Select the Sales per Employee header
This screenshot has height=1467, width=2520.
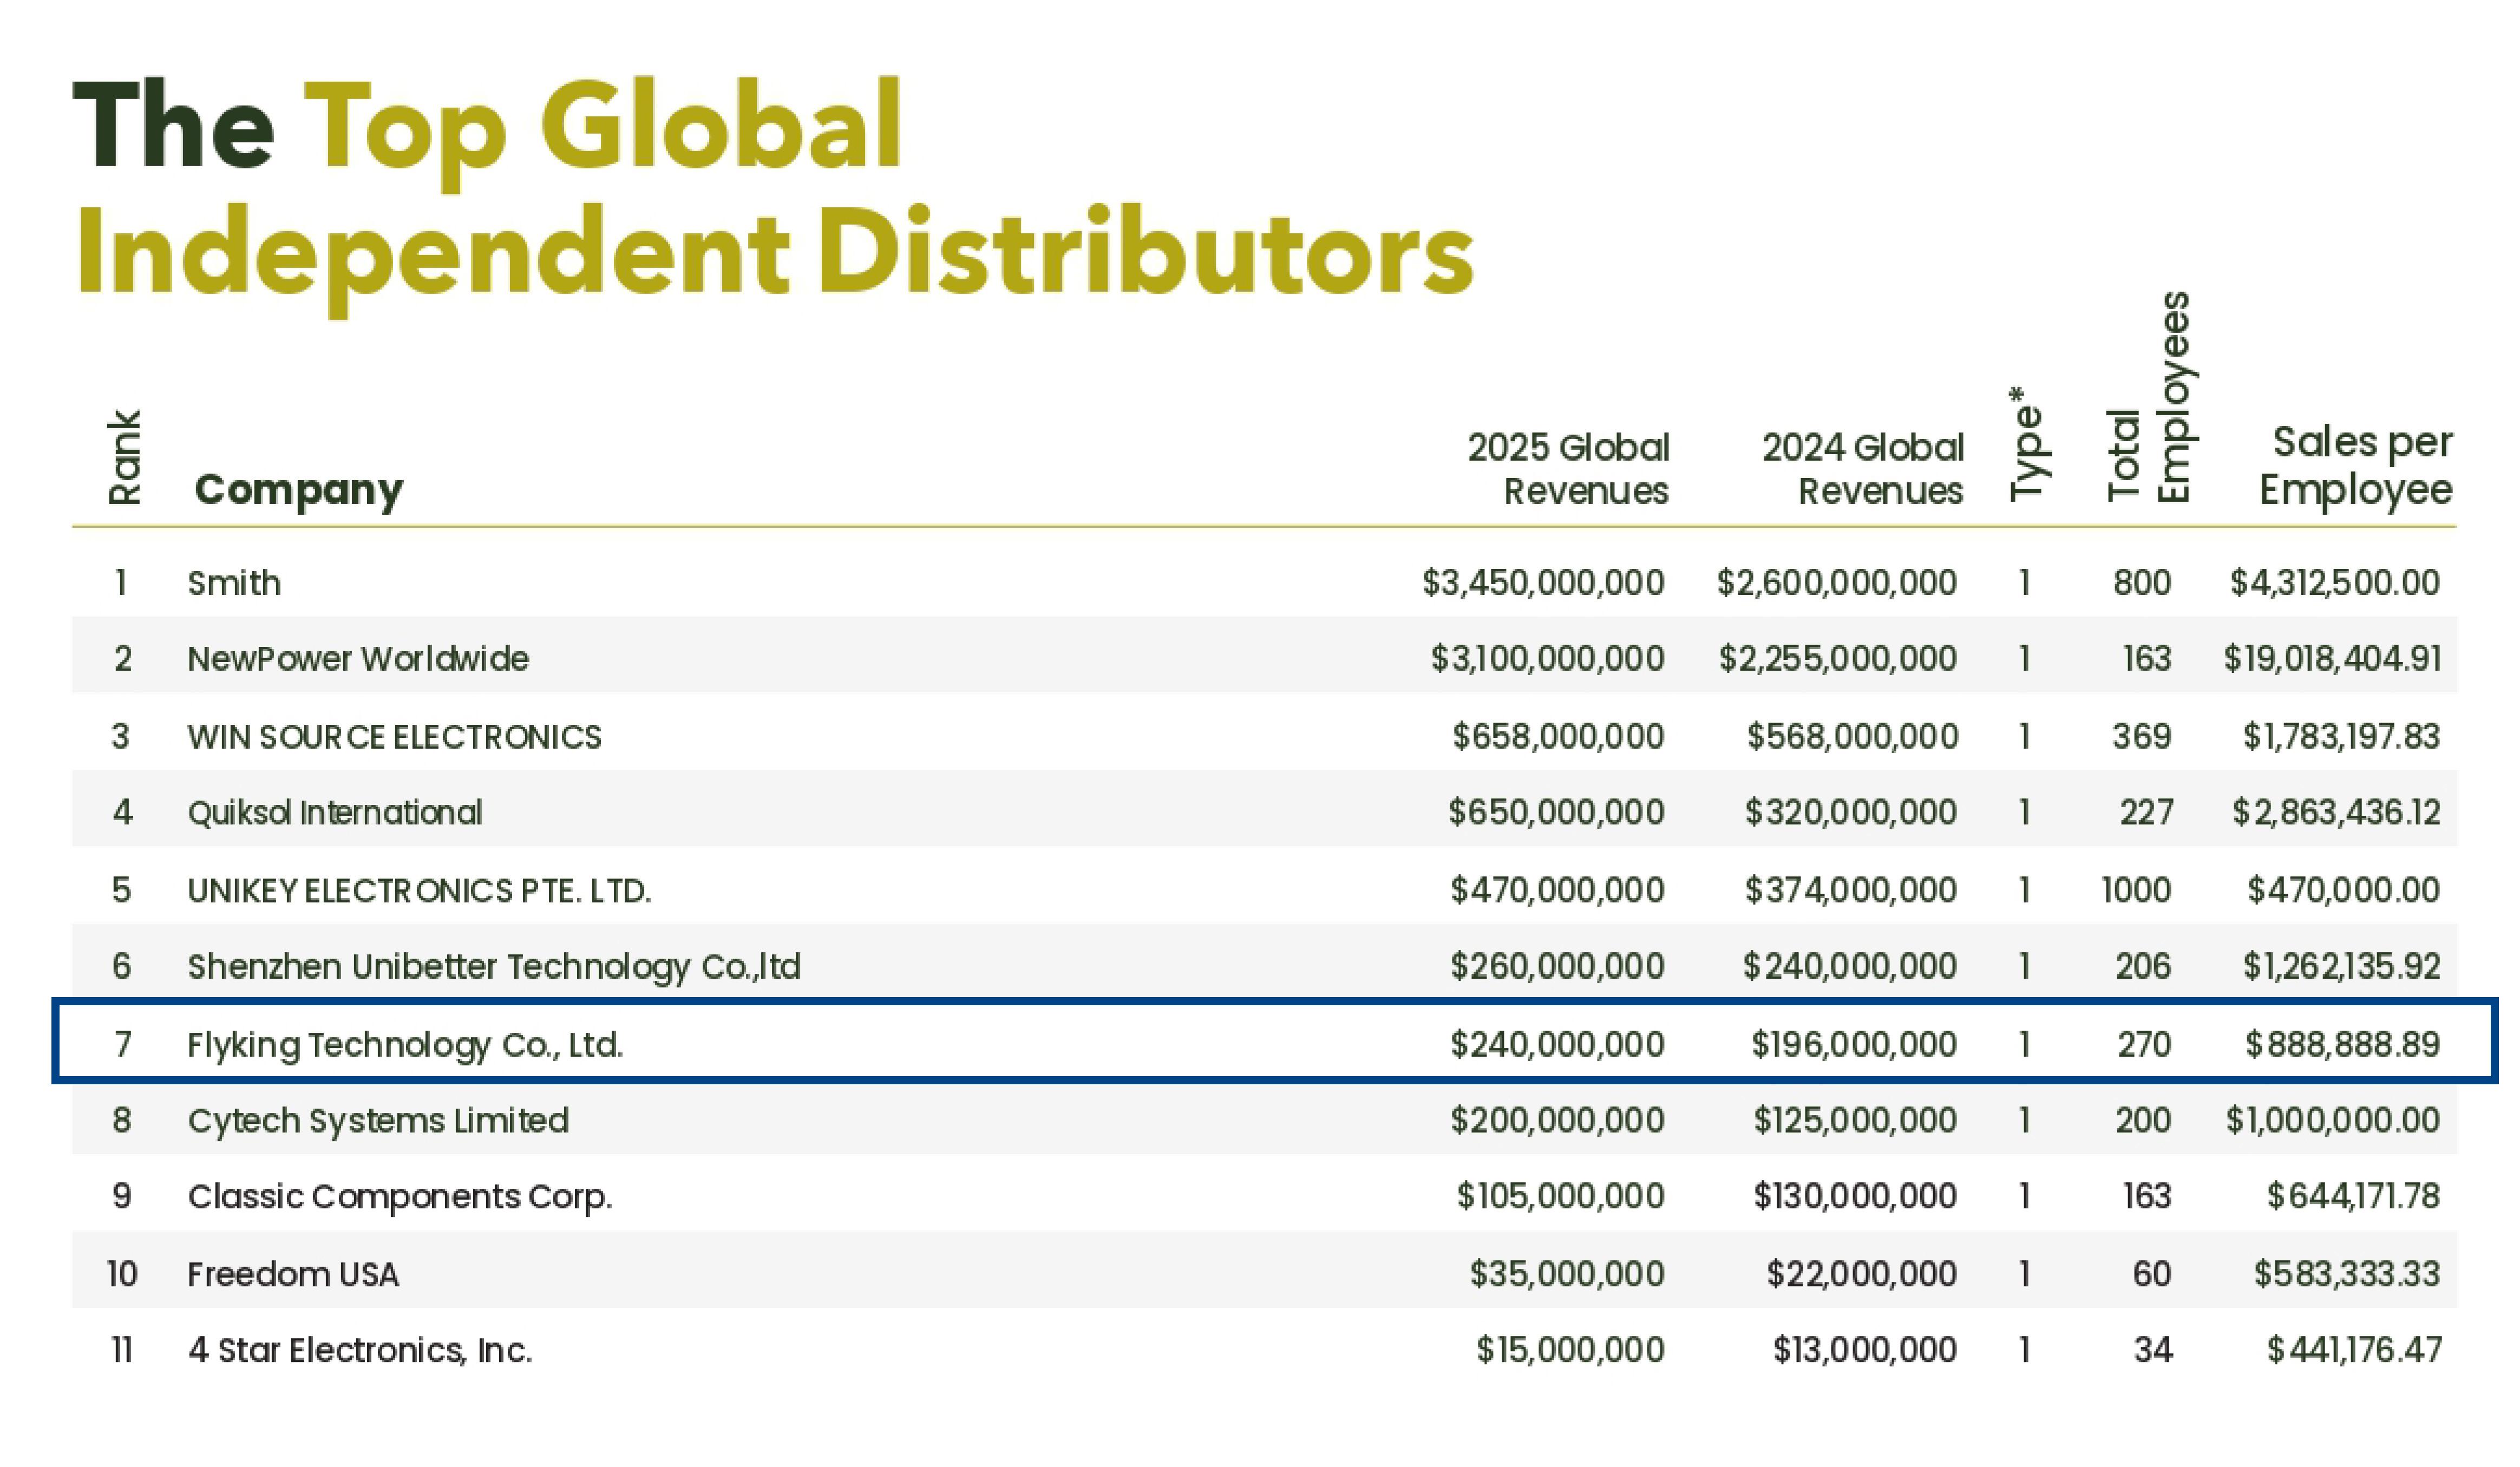click(x=2356, y=467)
